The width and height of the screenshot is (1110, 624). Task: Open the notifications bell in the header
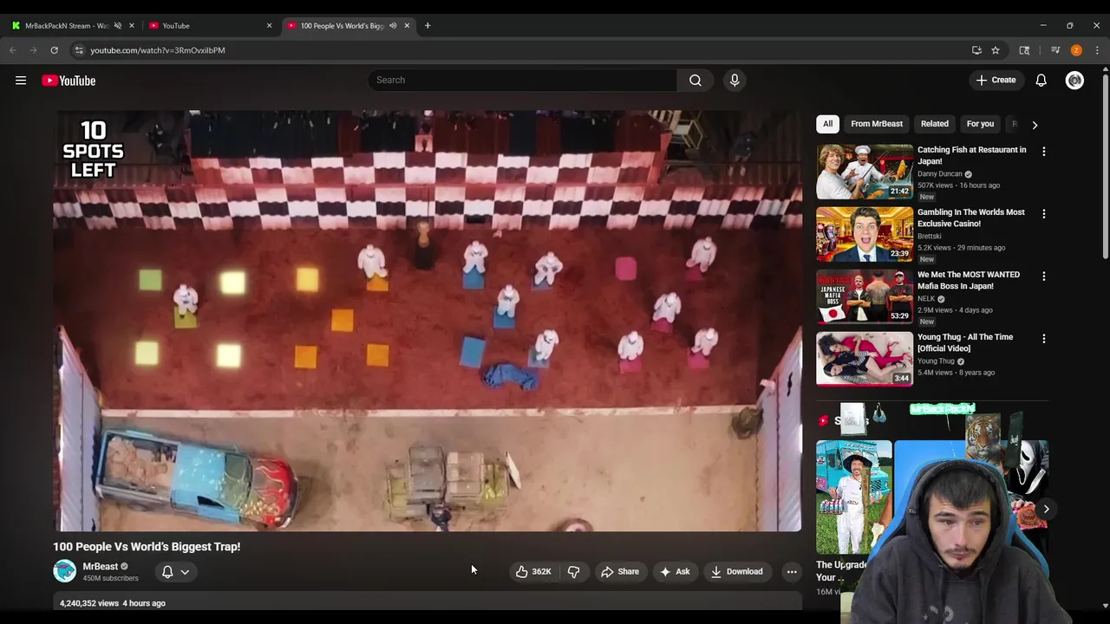[x=1041, y=80]
